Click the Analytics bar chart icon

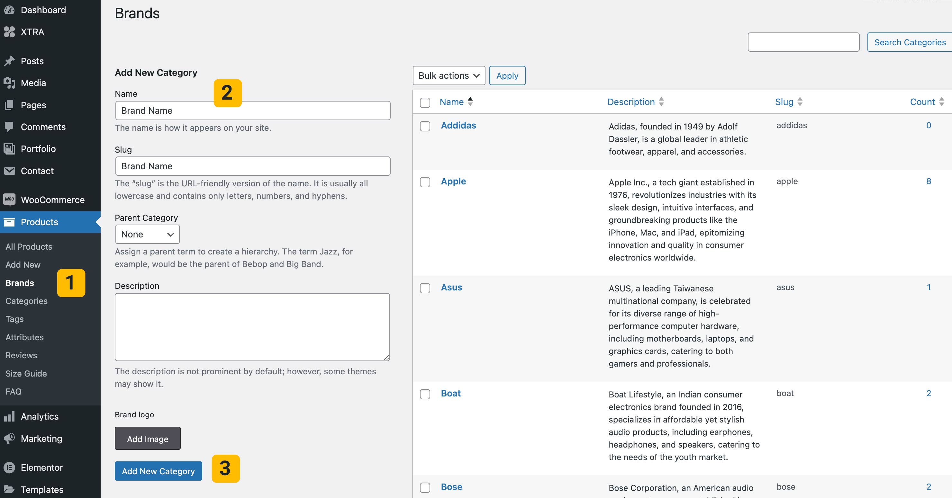click(x=9, y=416)
